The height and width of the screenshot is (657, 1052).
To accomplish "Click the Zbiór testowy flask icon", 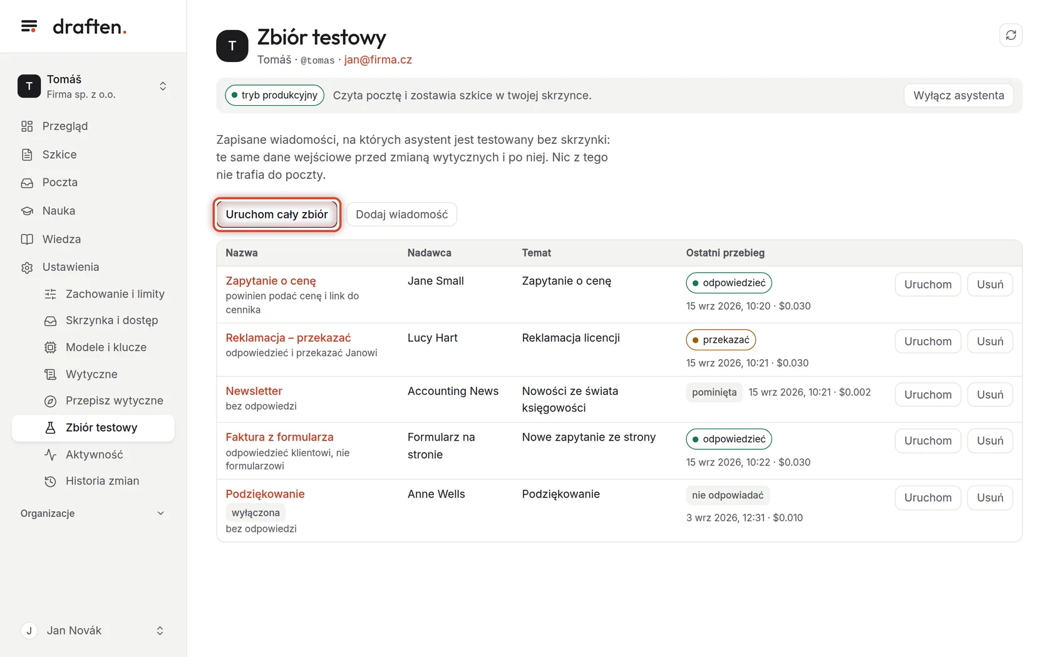I will coord(51,428).
